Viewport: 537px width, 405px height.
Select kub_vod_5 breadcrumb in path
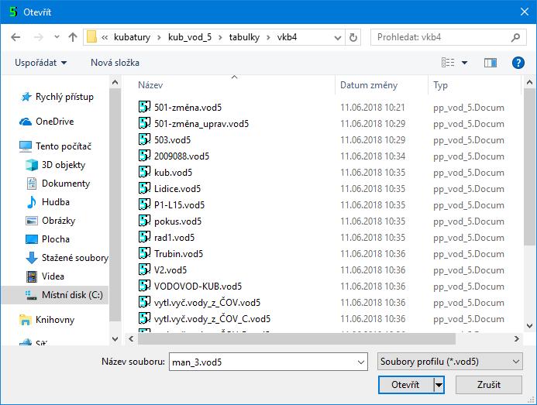(190, 37)
